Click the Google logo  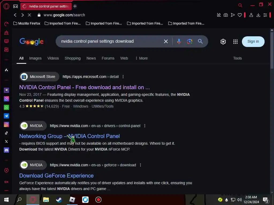coord(32,42)
